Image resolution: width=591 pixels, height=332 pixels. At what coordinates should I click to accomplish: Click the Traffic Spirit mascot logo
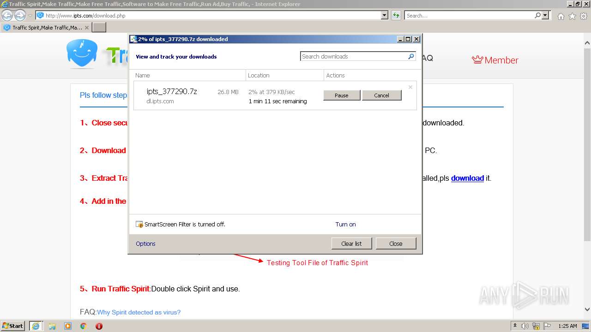(82, 53)
